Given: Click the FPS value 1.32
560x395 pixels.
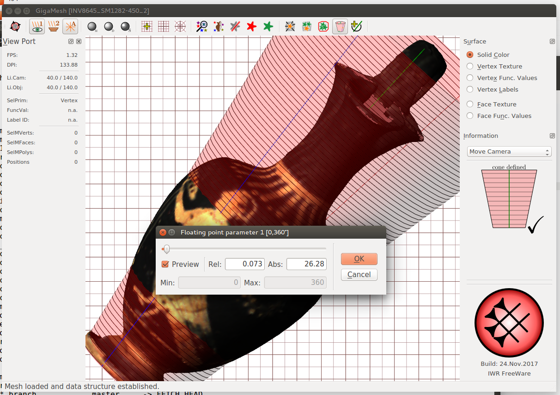Looking at the screenshot, I should [72, 55].
